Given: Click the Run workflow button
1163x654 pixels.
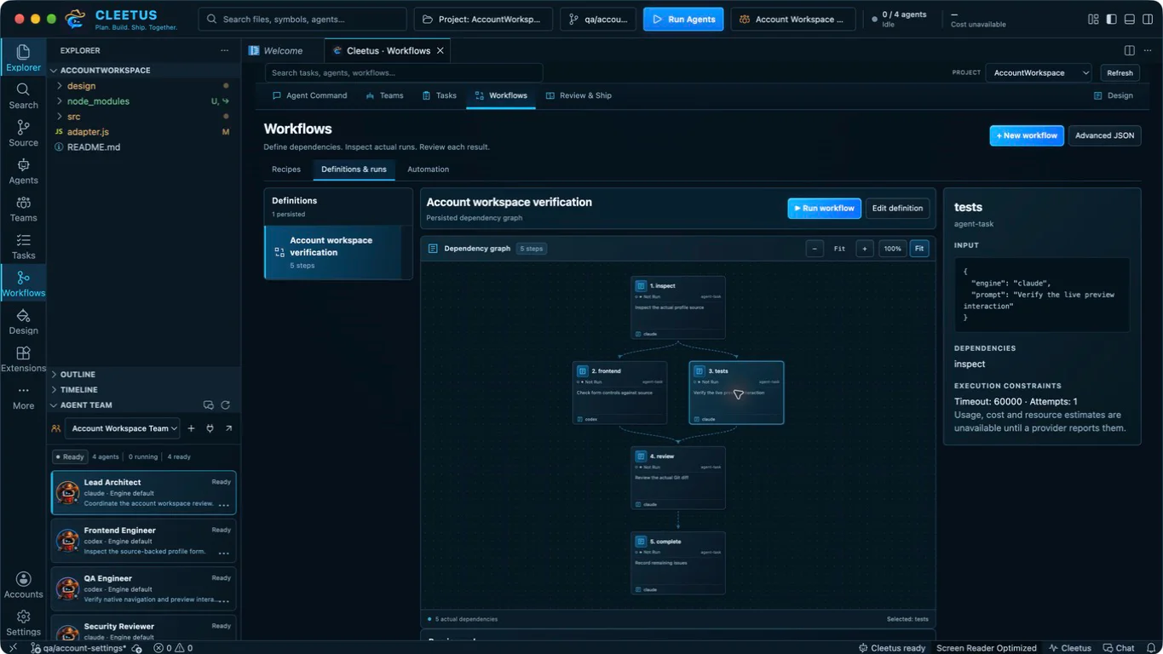Looking at the screenshot, I should (x=824, y=208).
